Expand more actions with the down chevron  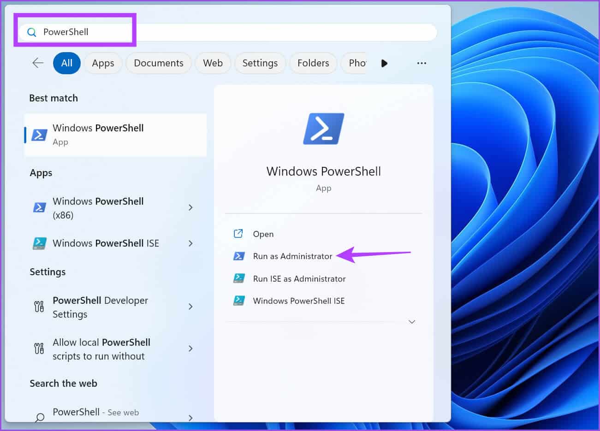point(412,322)
